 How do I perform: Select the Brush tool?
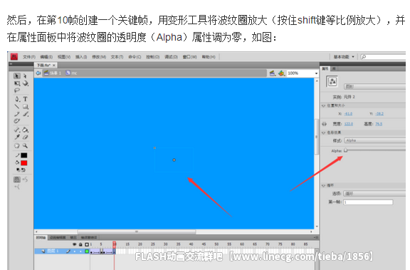tap(26, 114)
